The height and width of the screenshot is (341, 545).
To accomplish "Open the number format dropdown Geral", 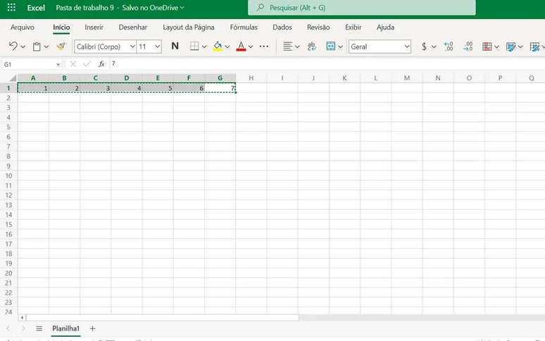I will (x=380, y=46).
